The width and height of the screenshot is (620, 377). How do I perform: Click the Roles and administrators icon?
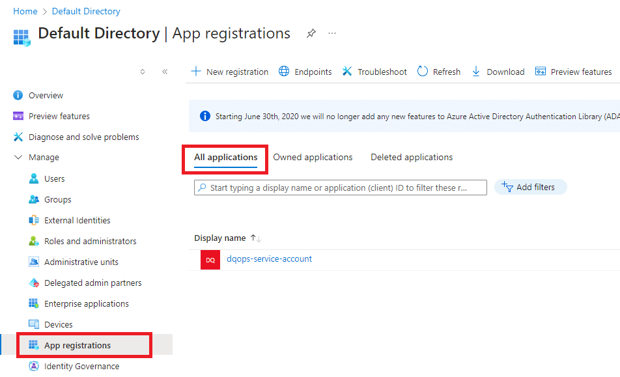pos(34,241)
